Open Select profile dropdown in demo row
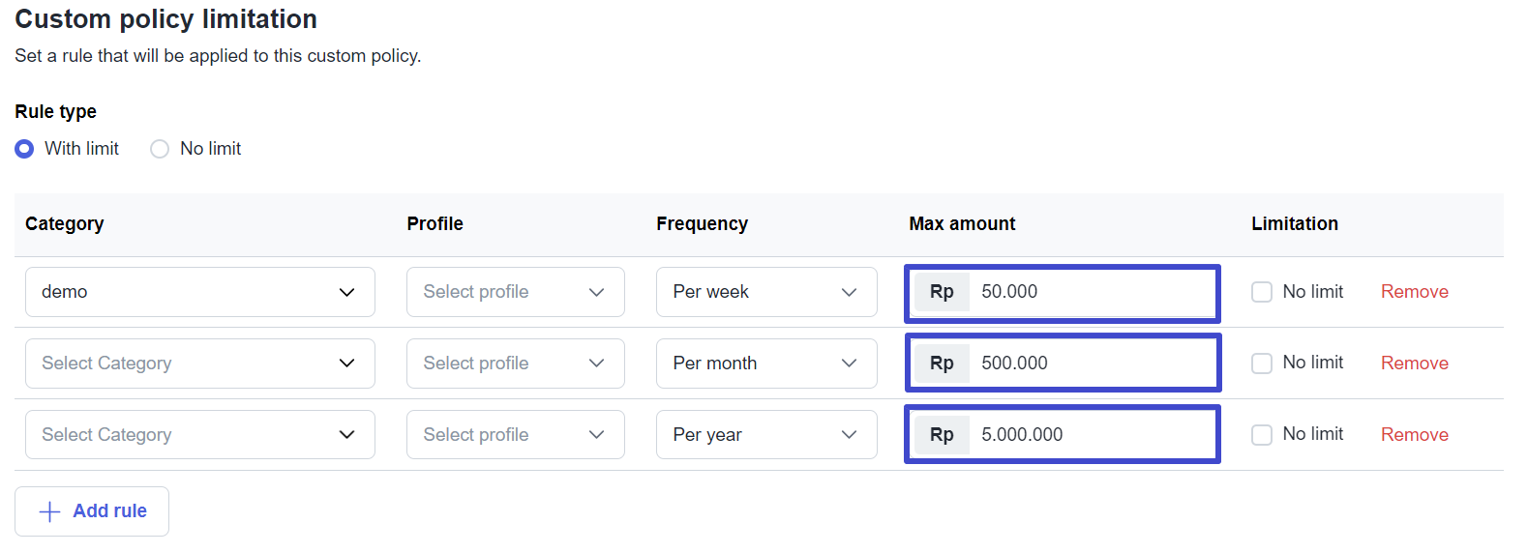1528x553 pixels. (515, 292)
